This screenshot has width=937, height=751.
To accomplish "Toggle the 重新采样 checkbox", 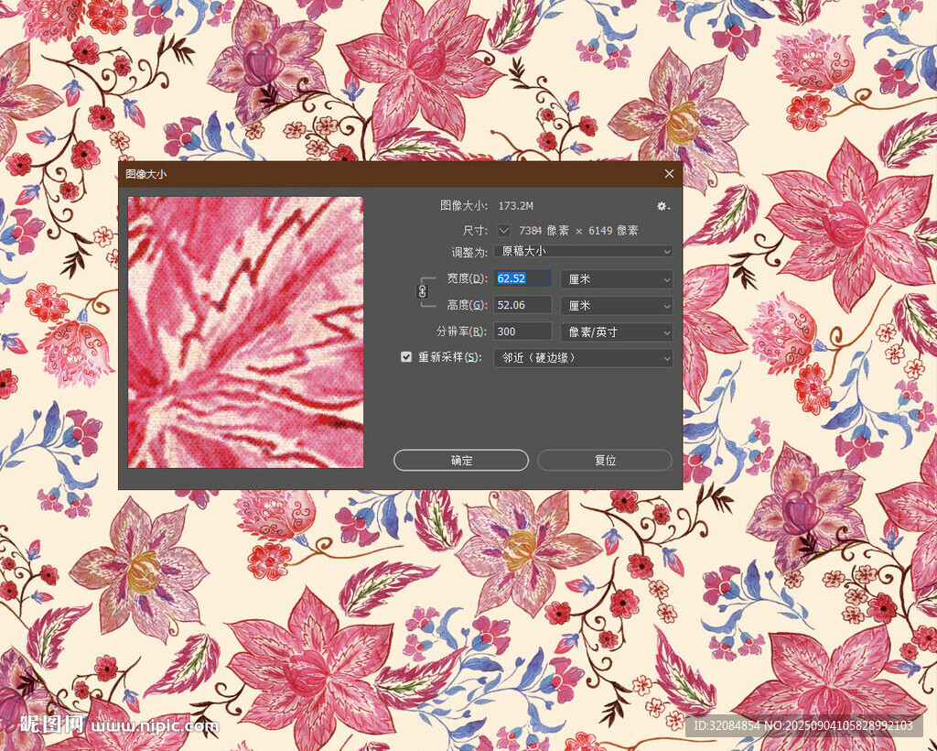I will pos(406,357).
